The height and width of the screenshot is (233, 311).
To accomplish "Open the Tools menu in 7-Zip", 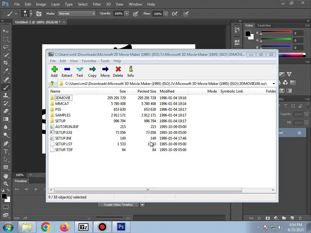I will pyautogui.click(x=105, y=61).
